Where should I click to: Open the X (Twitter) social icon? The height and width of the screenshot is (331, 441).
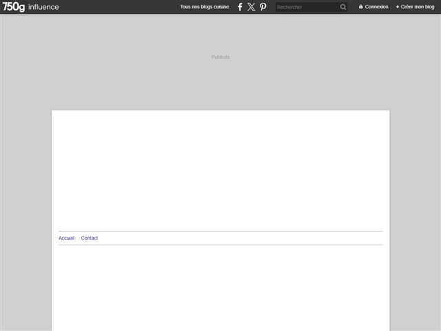[x=251, y=7]
